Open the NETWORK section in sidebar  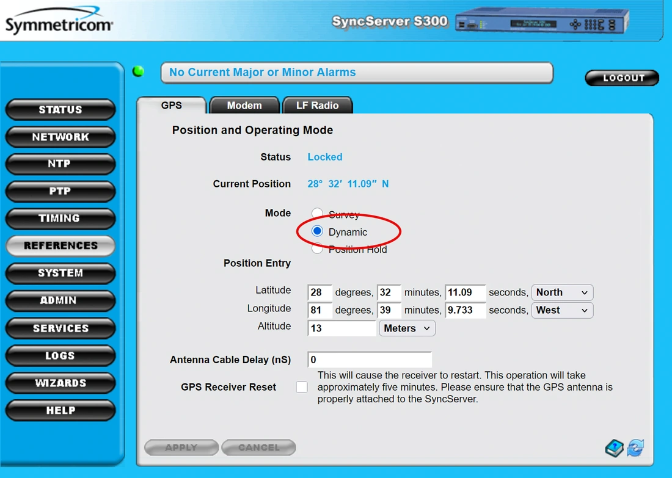point(60,137)
